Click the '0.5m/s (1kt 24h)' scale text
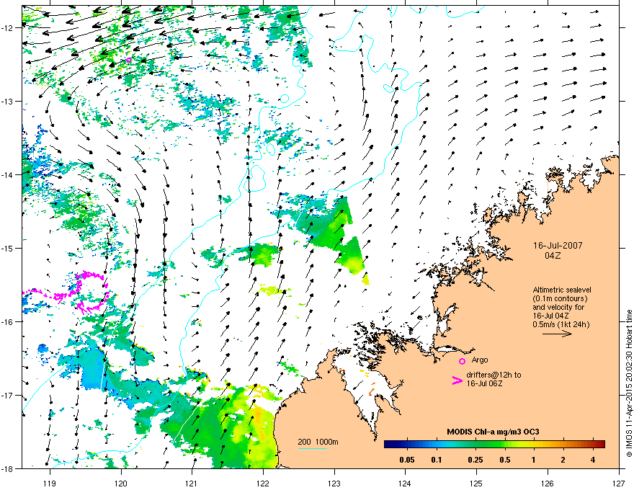Viewport: 634px width, 490px height. pos(561,324)
